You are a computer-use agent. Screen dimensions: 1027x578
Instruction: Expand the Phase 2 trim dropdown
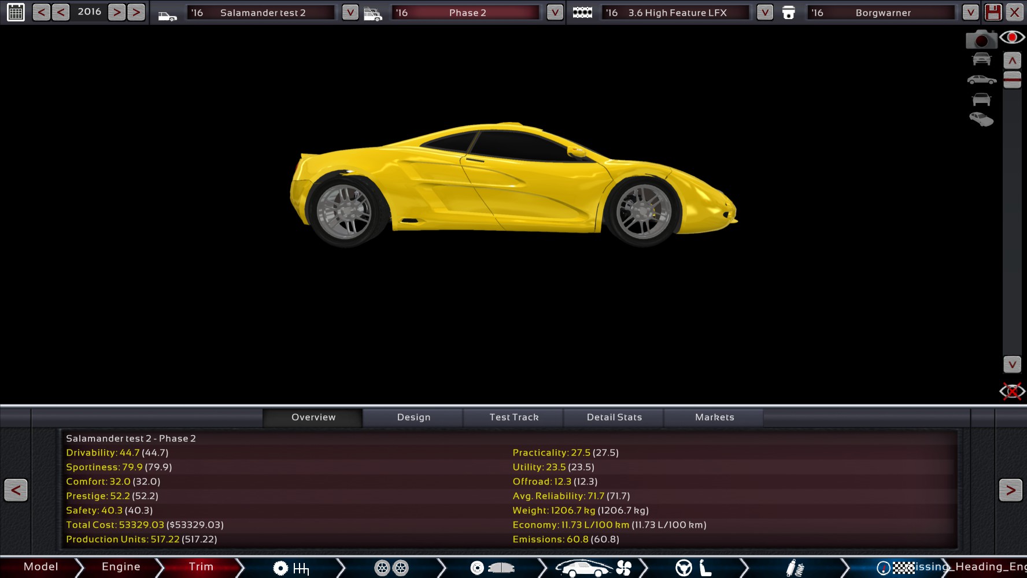coord(555,12)
